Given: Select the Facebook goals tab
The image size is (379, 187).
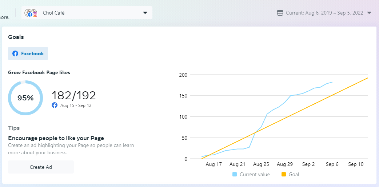Looking at the screenshot, I should coord(28,53).
